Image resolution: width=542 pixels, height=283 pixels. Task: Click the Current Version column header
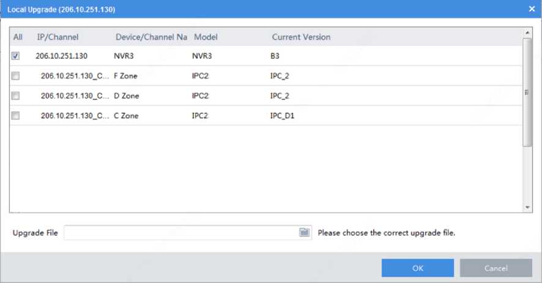click(x=301, y=37)
